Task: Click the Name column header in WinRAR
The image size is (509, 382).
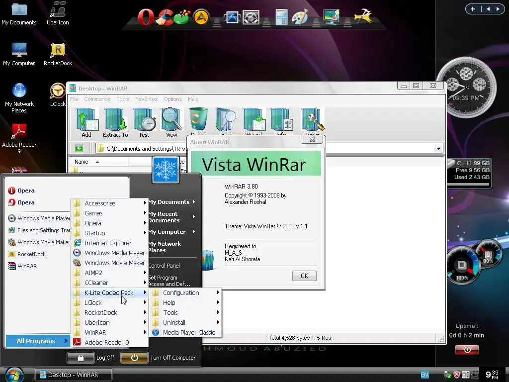Action: 99,162
